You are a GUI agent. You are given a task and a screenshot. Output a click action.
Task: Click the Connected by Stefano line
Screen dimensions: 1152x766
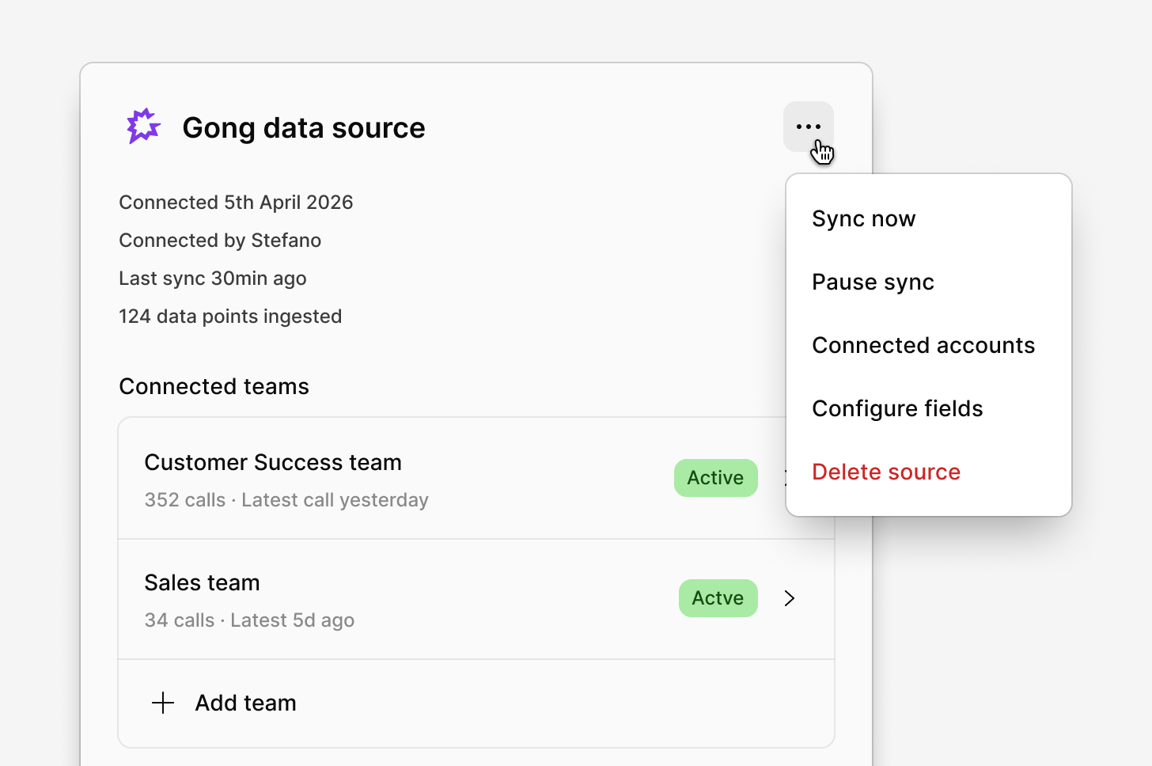coord(220,241)
